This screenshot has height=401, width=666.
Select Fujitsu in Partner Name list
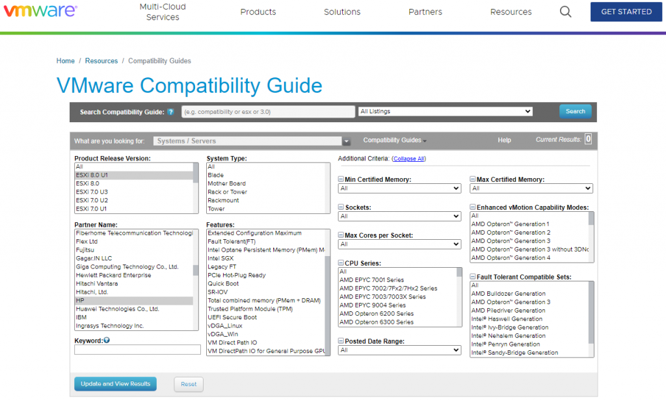[x=134, y=250]
